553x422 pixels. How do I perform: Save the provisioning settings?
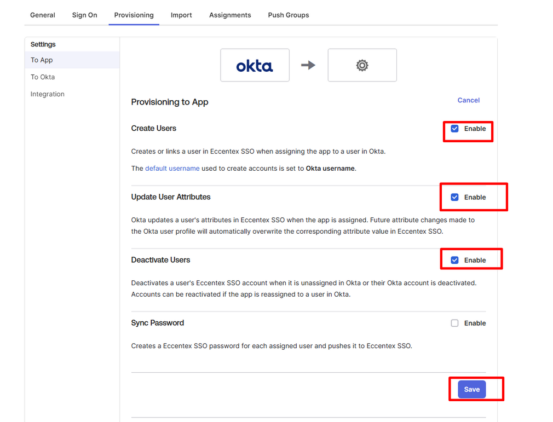[472, 389]
